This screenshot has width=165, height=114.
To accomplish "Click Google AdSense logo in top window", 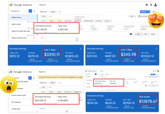I will click(20, 5).
